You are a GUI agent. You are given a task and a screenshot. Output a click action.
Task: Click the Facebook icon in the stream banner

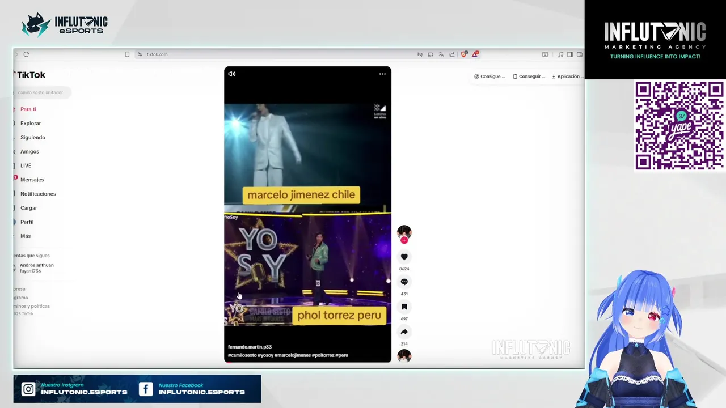(146, 389)
